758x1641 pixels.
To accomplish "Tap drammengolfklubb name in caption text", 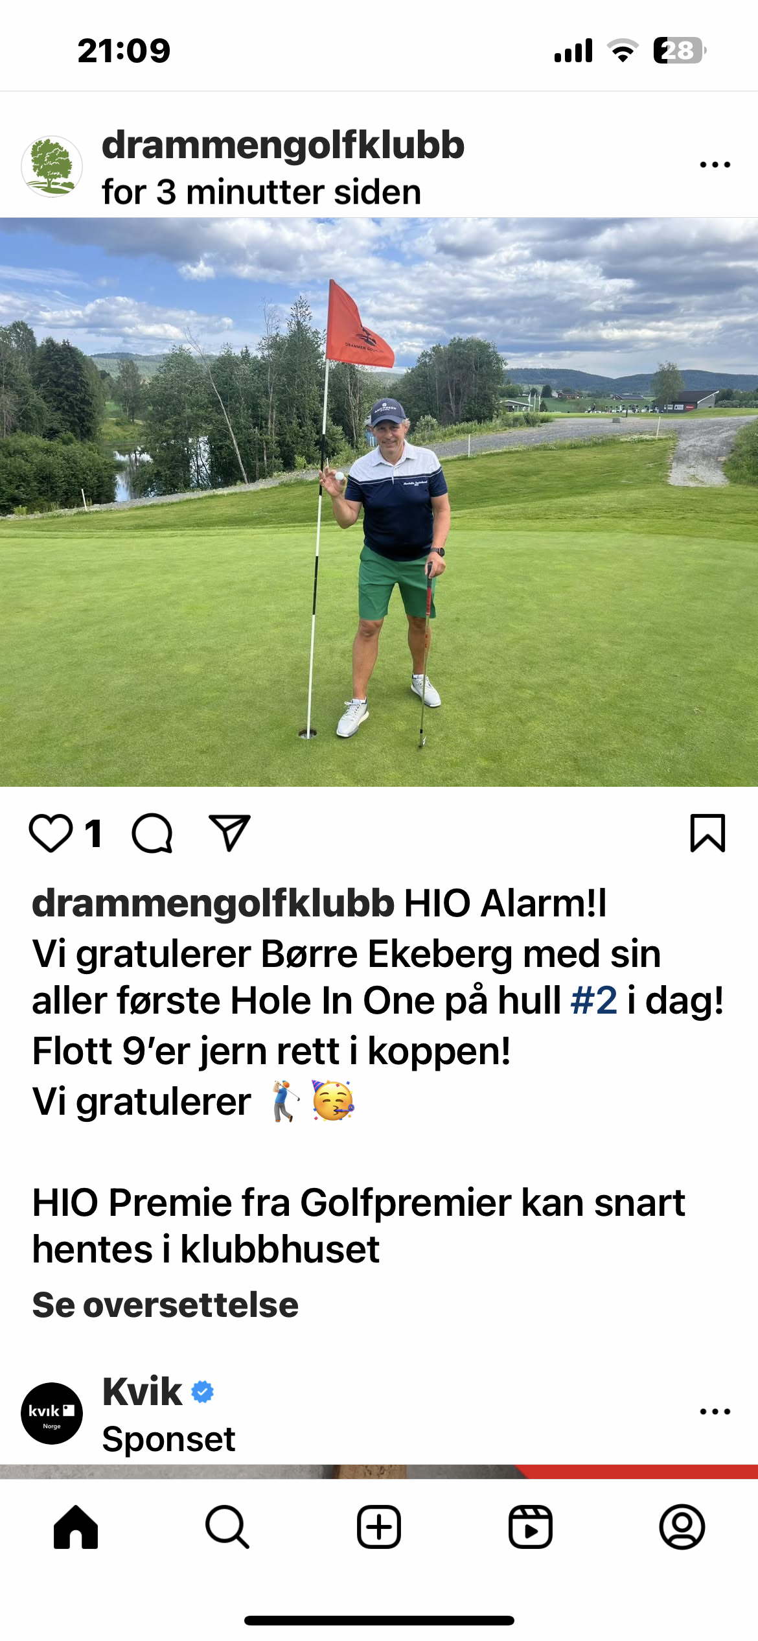I will pyautogui.click(x=213, y=903).
